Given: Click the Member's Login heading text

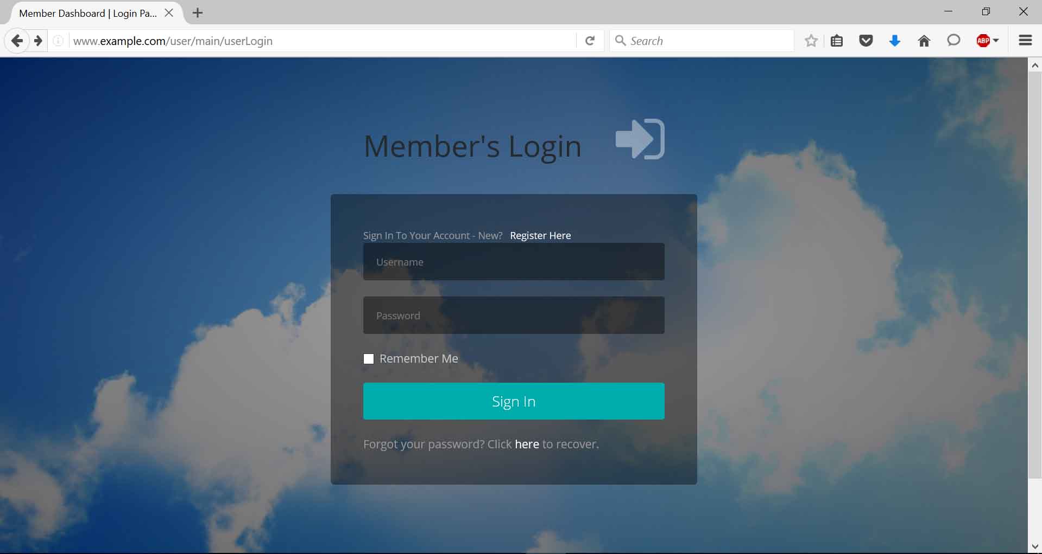Looking at the screenshot, I should (x=472, y=146).
